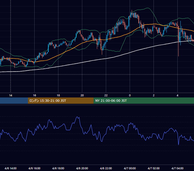Image resolution: width=194 pixels, height=171 pixels.
Task: Click the NY 21:00-06:00 JST session bar
Action: pos(144,101)
